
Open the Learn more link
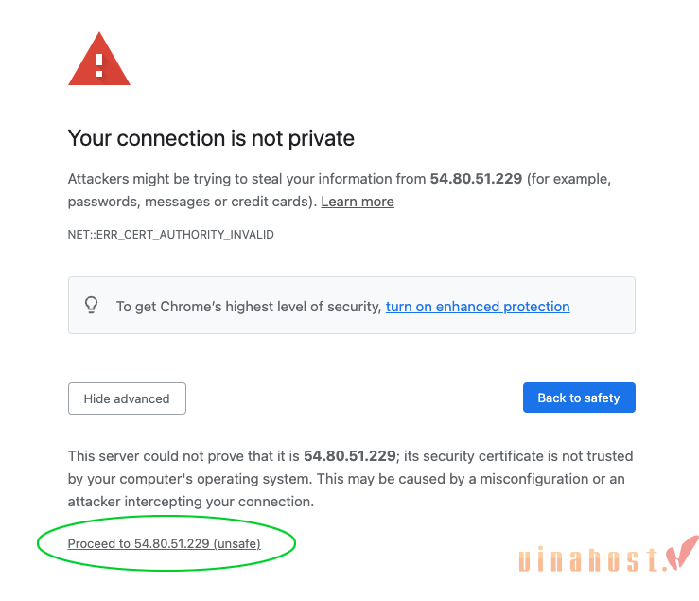[x=358, y=202]
